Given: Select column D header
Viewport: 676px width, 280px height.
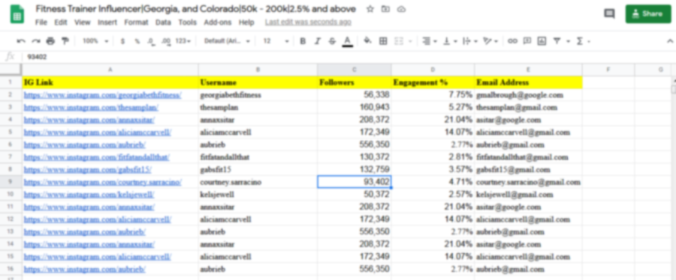Looking at the screenshot, I should [x=433, y=70].
